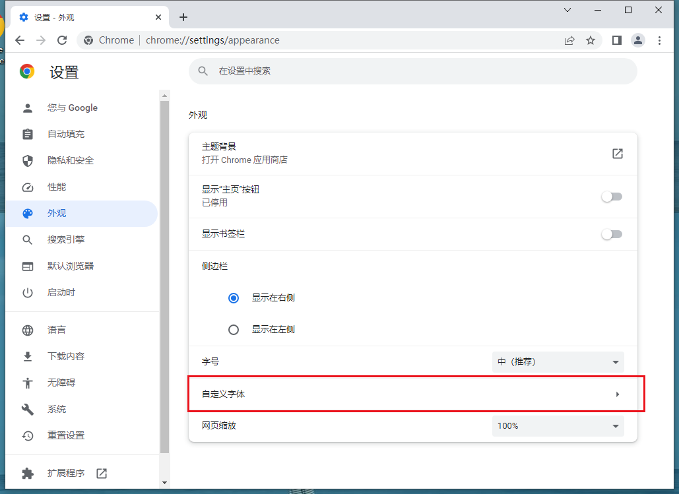The image size is (679, 494).
Task: Open 扩展程序 from the sidebar
Action: [82, 473]
